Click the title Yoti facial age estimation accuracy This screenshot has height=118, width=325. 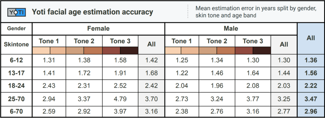point(92,12)
